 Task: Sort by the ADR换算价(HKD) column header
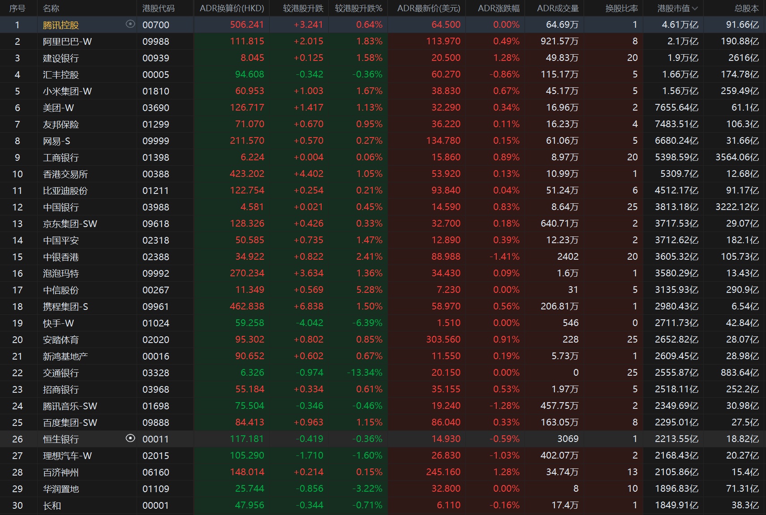[232, 9]
